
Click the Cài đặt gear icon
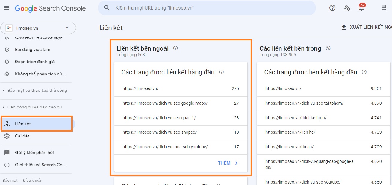point(7,136)
